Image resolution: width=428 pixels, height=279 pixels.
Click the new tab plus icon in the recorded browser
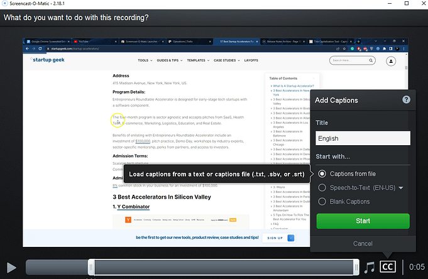pos(358,41)
